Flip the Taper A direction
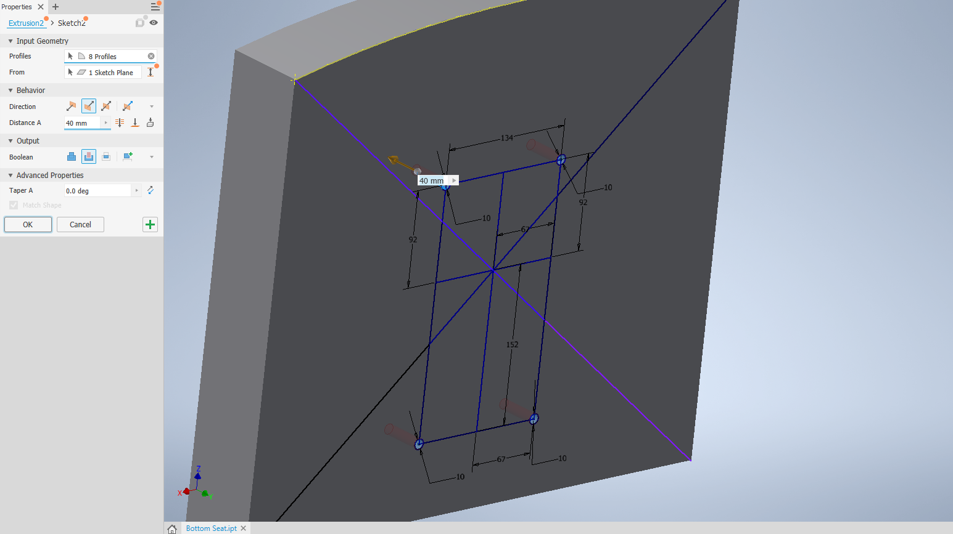This screenshot has height=534, width=953. (150, 190)
